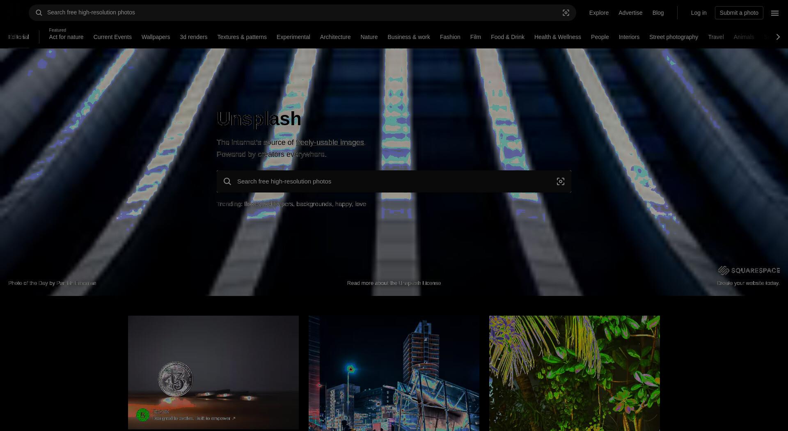This screenshot has height=431, width=788.
Task: Open the hamburger menu icon
Action: (x=775, y=13)
